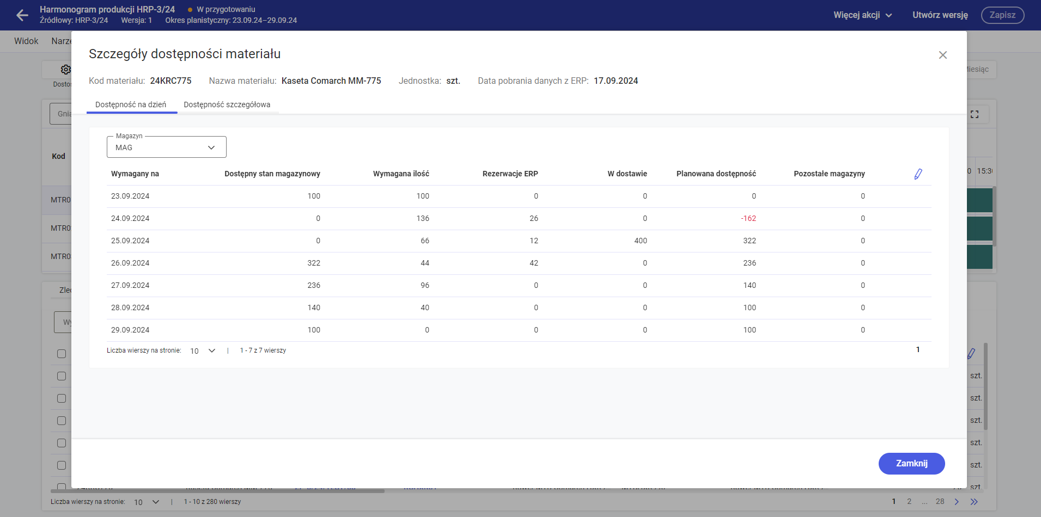Open the Magazyn warehouse dropdown
The image size is (1041, 517).
166,147
